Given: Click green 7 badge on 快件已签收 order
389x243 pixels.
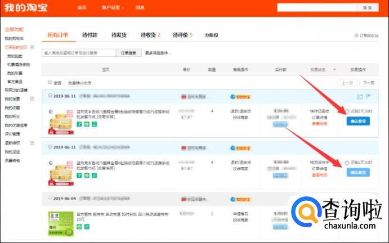Looking at the screenshot, I should 79,124.
